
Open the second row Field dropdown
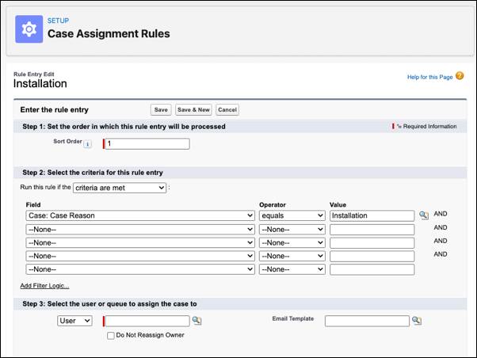pyautogui.click(x=140, y=230)
